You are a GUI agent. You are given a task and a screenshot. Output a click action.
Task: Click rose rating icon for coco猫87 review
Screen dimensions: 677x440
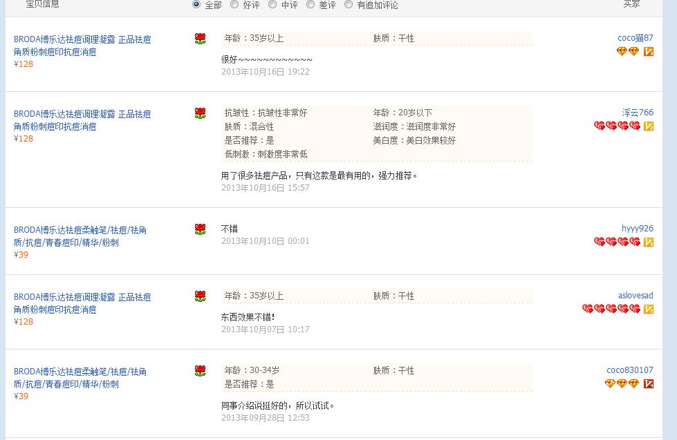click(x=200, y=39)
